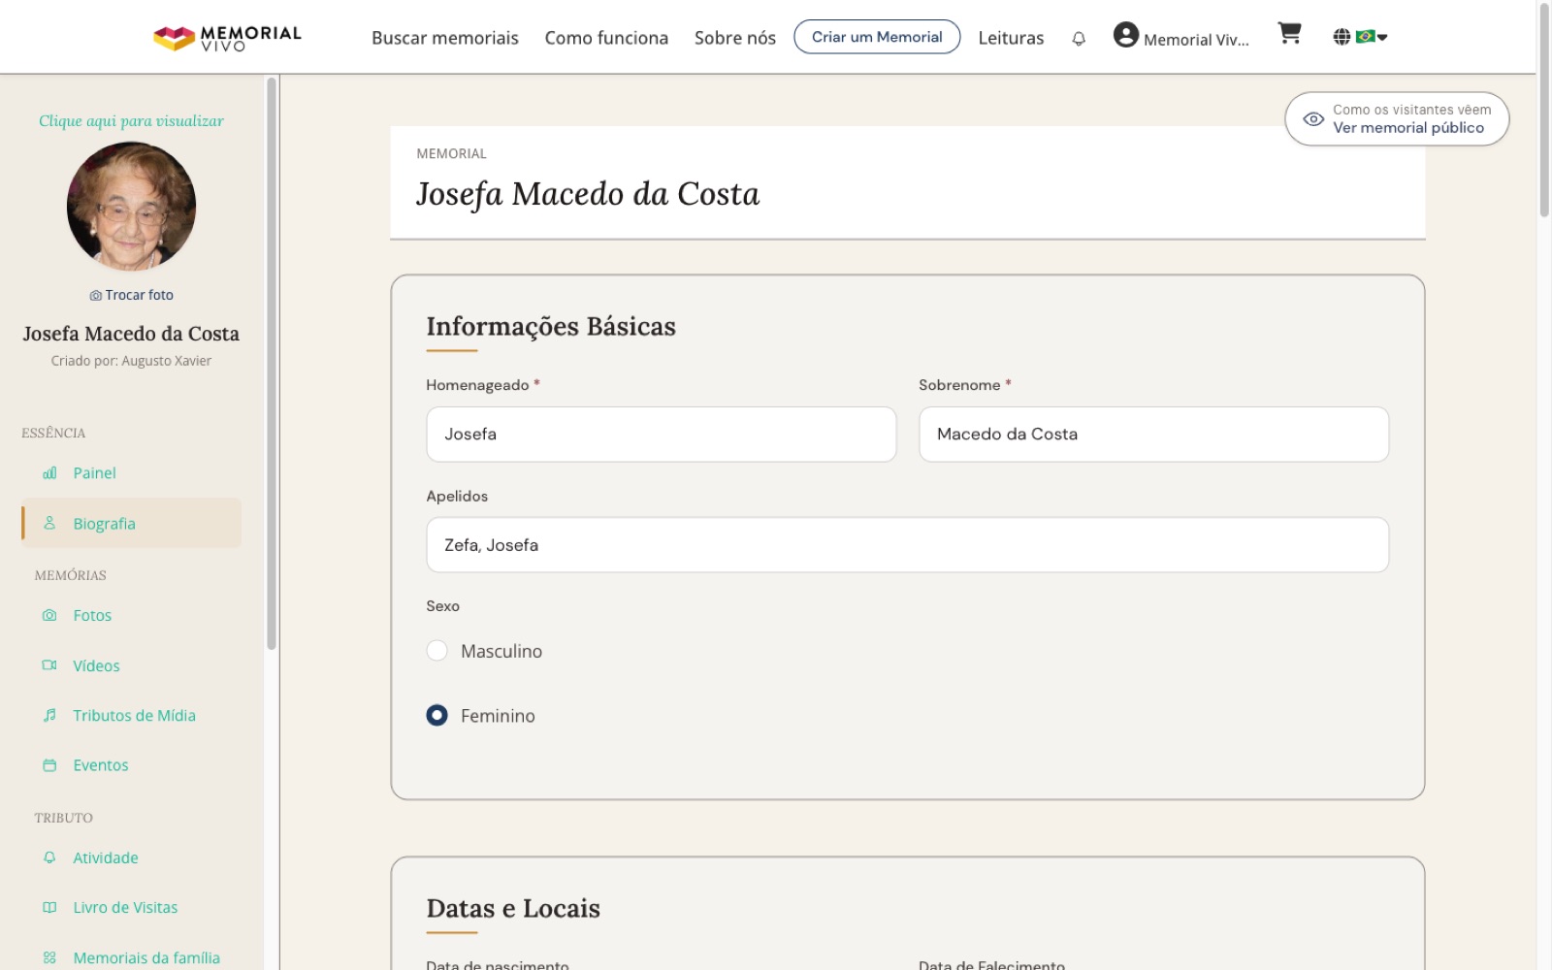
Task: Open the shopping cart
Action: [x=1289, y=34]
